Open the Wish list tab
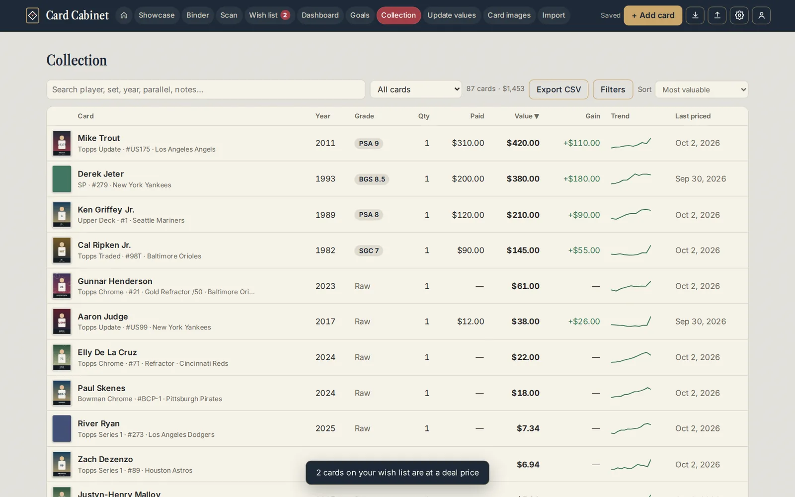This screenshot has width=795, height=497. click(269, 15)
